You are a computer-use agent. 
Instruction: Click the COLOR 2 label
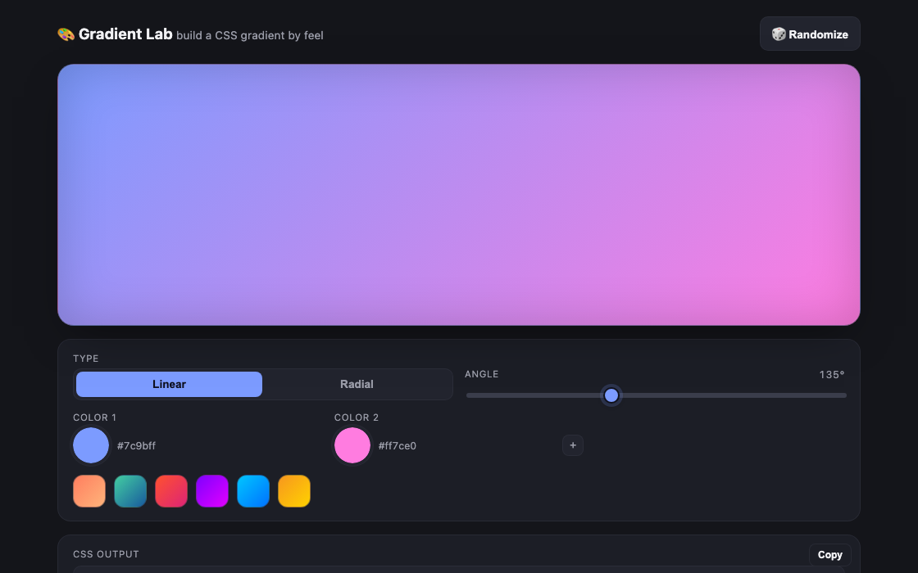356,417
